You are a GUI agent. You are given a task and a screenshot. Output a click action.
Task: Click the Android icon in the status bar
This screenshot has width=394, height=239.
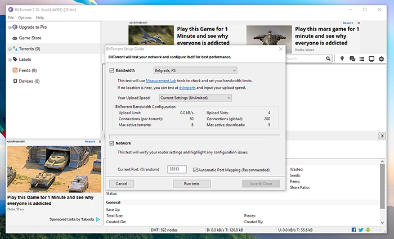(368, 229)
